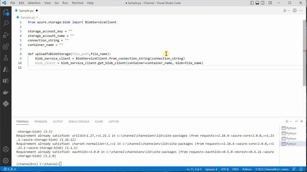
Task: Open the new terminal dropdown arrow
Action: [x=291, y=121]
